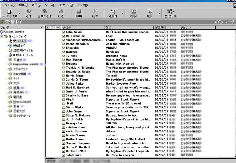Select message 'Featured Penny Stock Alert'
Screen dimensions: 236x163
click(x=126, y=139)
